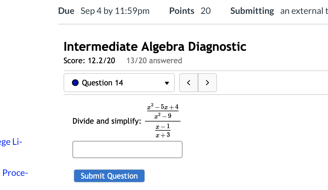
Task: Click the answer input box
Action: click(127, 150)
